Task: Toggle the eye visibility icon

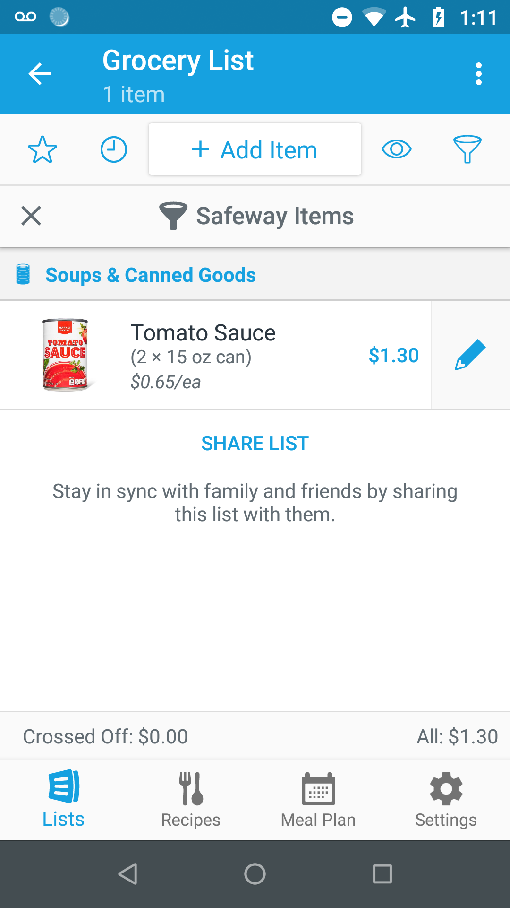Action: (396, 149)
